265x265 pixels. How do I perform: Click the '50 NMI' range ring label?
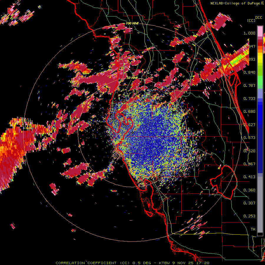click(x=132, y=78)
